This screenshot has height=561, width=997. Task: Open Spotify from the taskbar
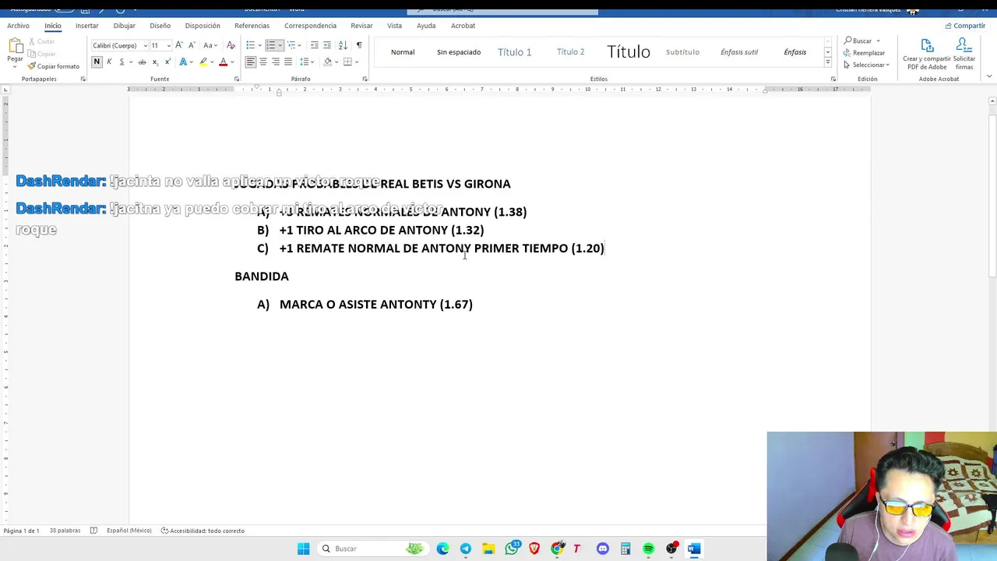[x=648, y=549]
